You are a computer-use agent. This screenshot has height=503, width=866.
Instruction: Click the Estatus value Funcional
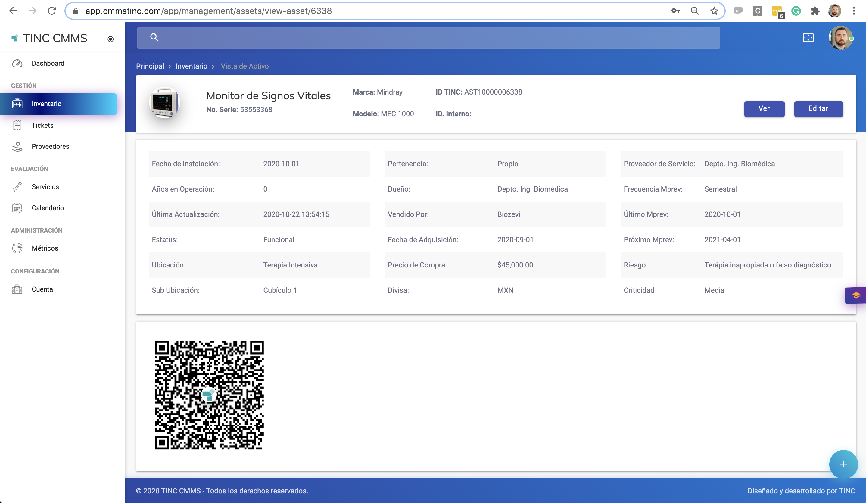279,240
